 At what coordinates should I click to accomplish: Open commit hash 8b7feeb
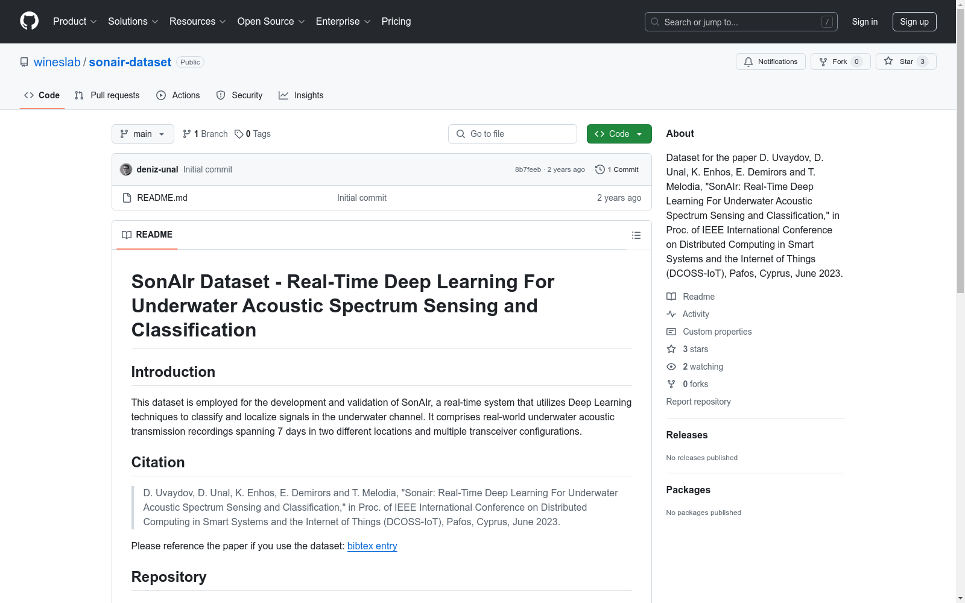click(528, 169)
